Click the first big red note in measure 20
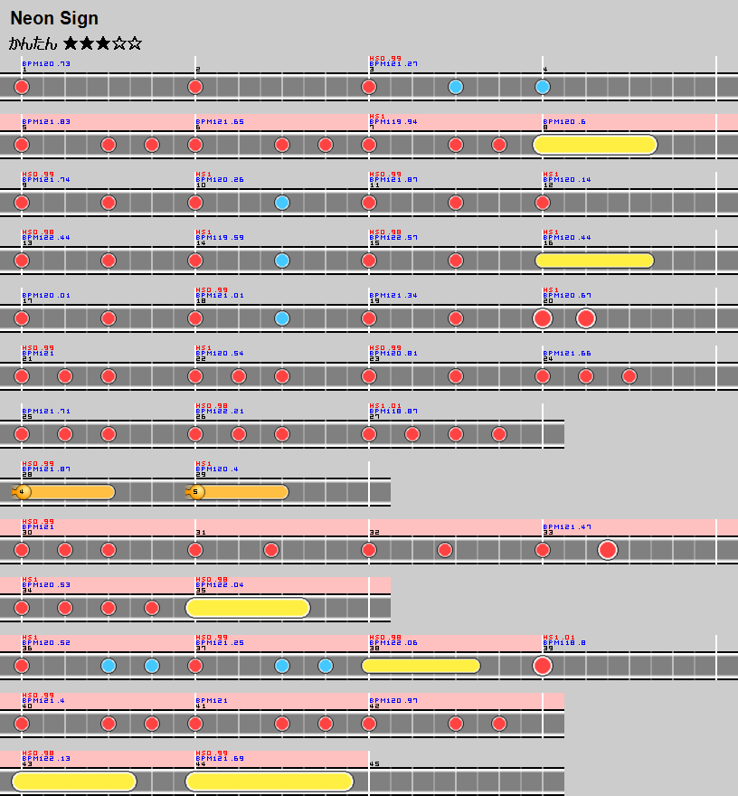The height and width of the screenshot is (796, 738). click(543, 318)
